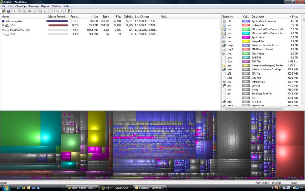
Task: Expand the (C:) drive node
Action: 3,25
